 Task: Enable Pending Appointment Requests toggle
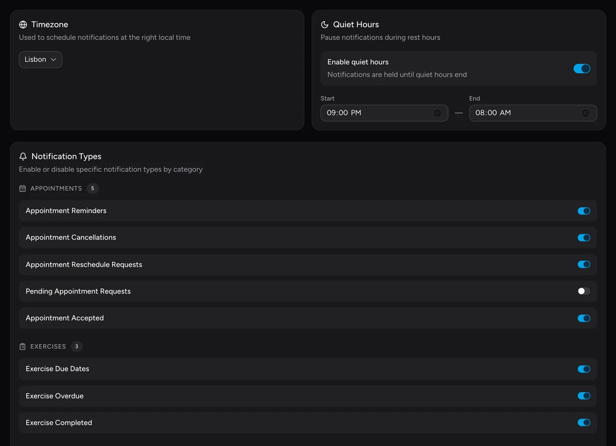[x=584, y=291]
